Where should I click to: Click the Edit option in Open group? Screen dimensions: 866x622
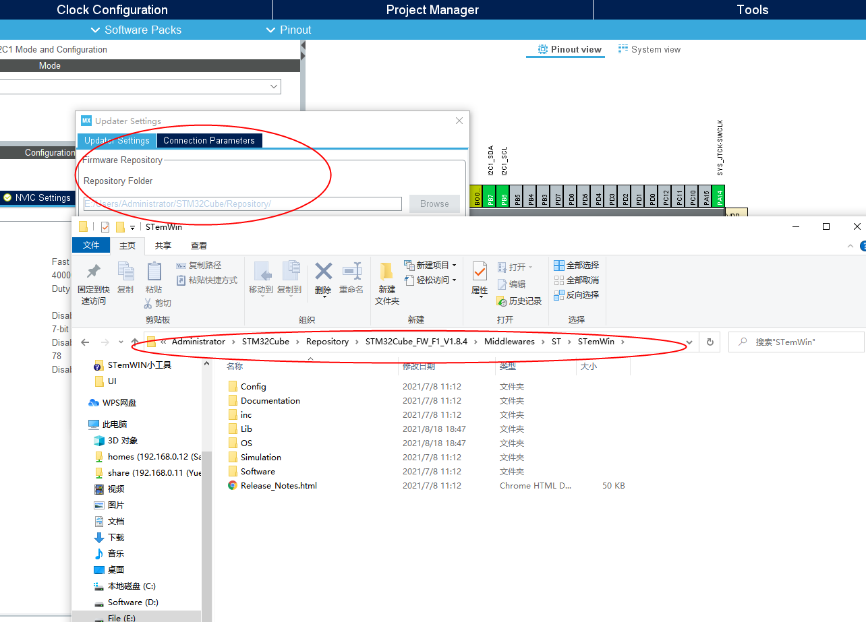coord(511,284)
